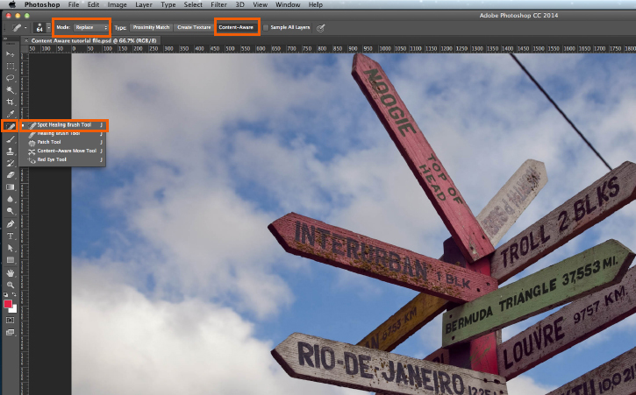636x395 pixels.
Task: Select the Type tool
Action: (x=11, y=236)
